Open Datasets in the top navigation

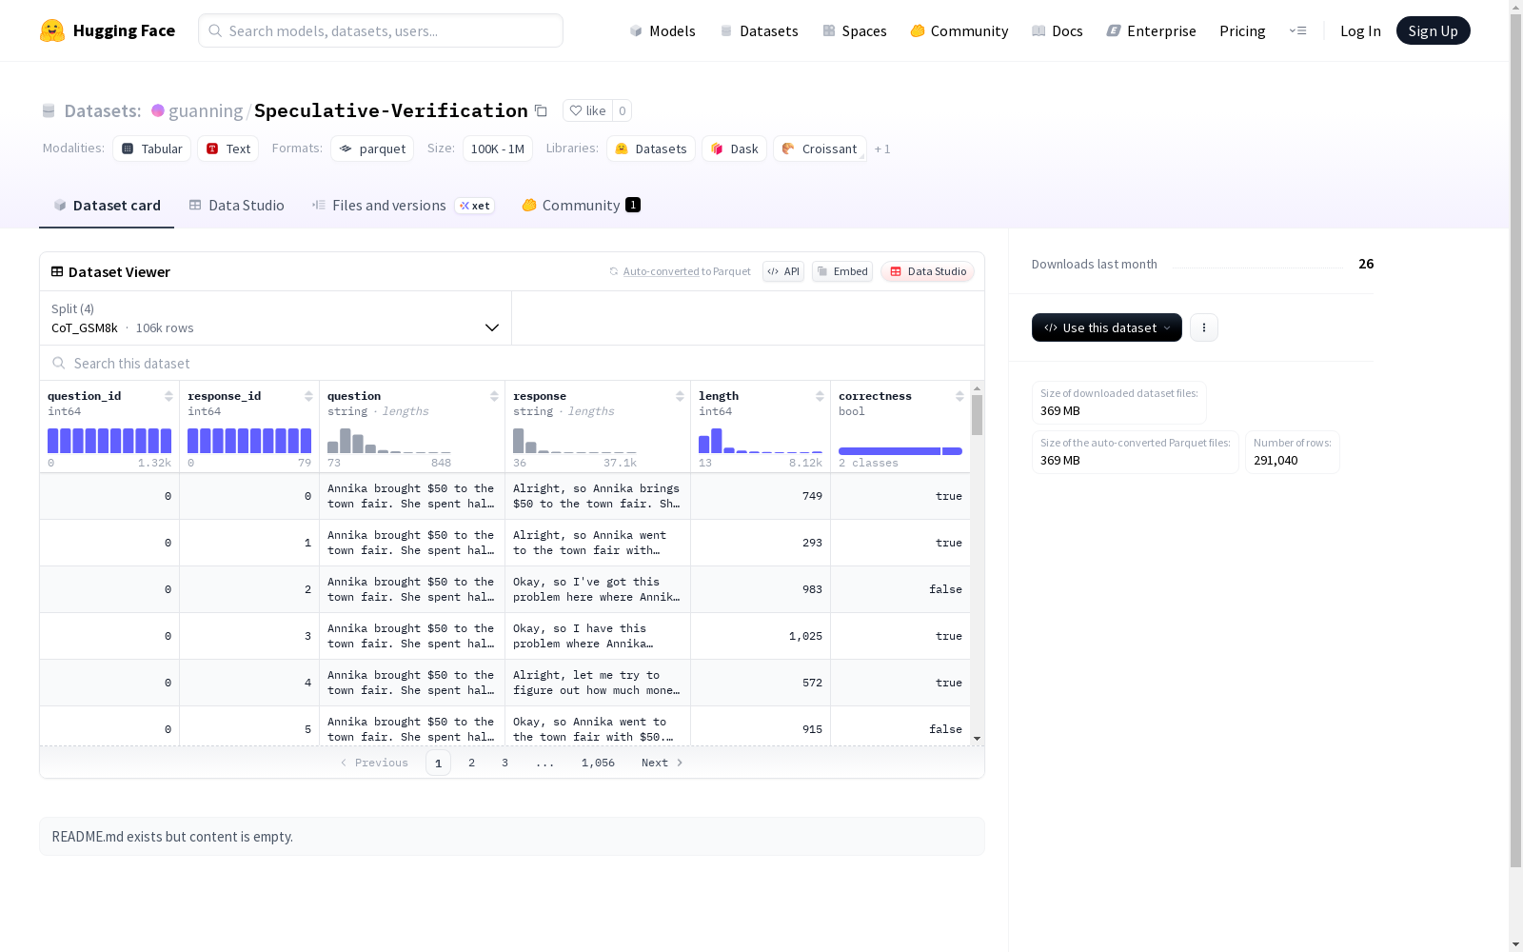coord(759,30)
